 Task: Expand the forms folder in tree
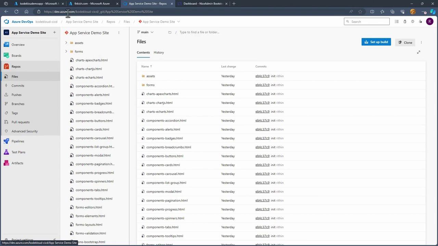tap(66, 51)
